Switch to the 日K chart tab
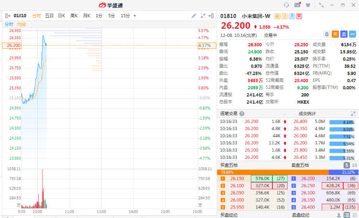The height and width of the screenshot is (218, 359). 61,16
